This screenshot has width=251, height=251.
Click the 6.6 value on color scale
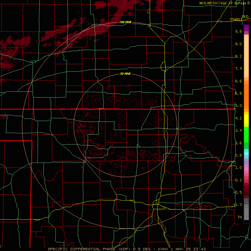point(238,81)
